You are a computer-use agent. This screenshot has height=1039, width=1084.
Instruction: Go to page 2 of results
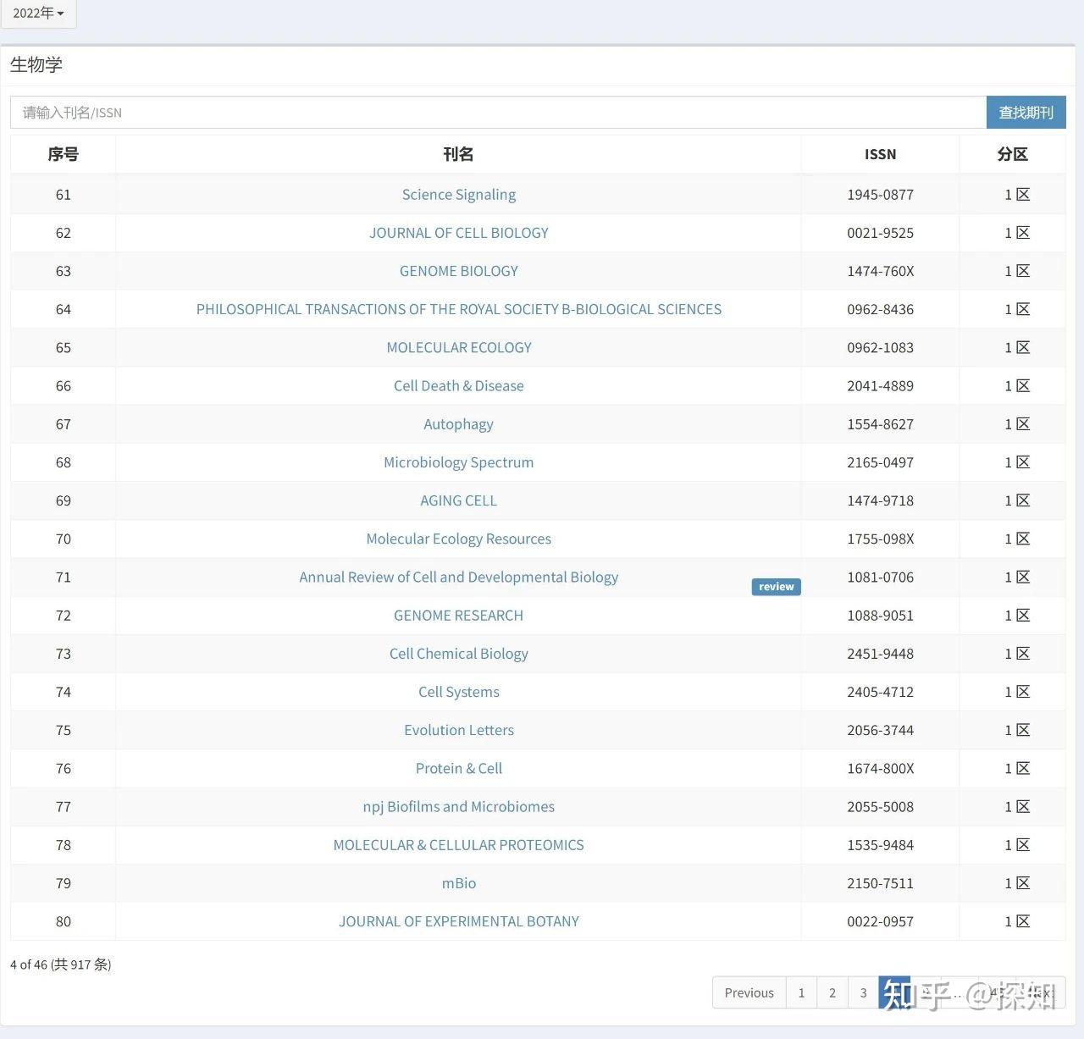click(x=832, y=992)
